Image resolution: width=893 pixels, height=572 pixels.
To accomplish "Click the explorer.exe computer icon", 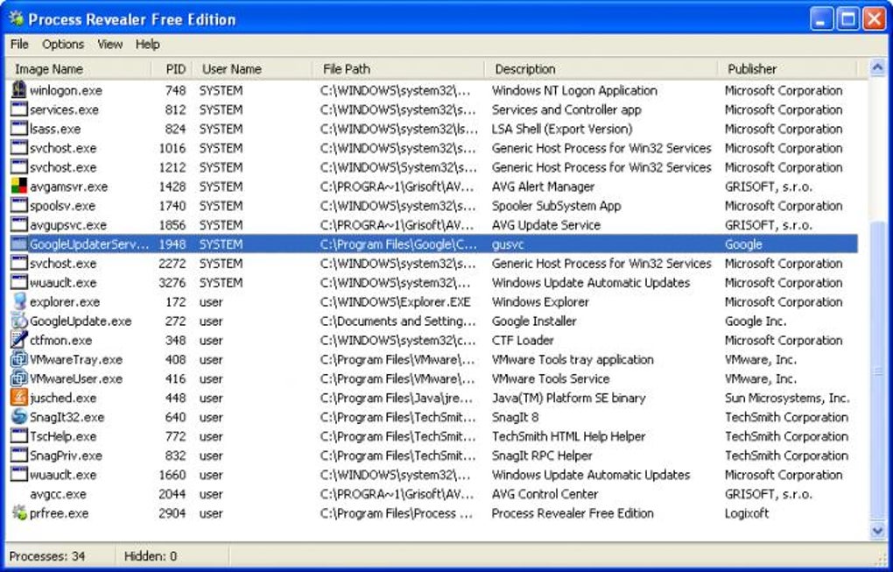I will [x=18, y=301].
